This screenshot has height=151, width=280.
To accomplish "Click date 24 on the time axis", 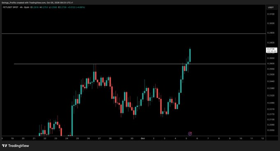I will click(x=67, y=138).
